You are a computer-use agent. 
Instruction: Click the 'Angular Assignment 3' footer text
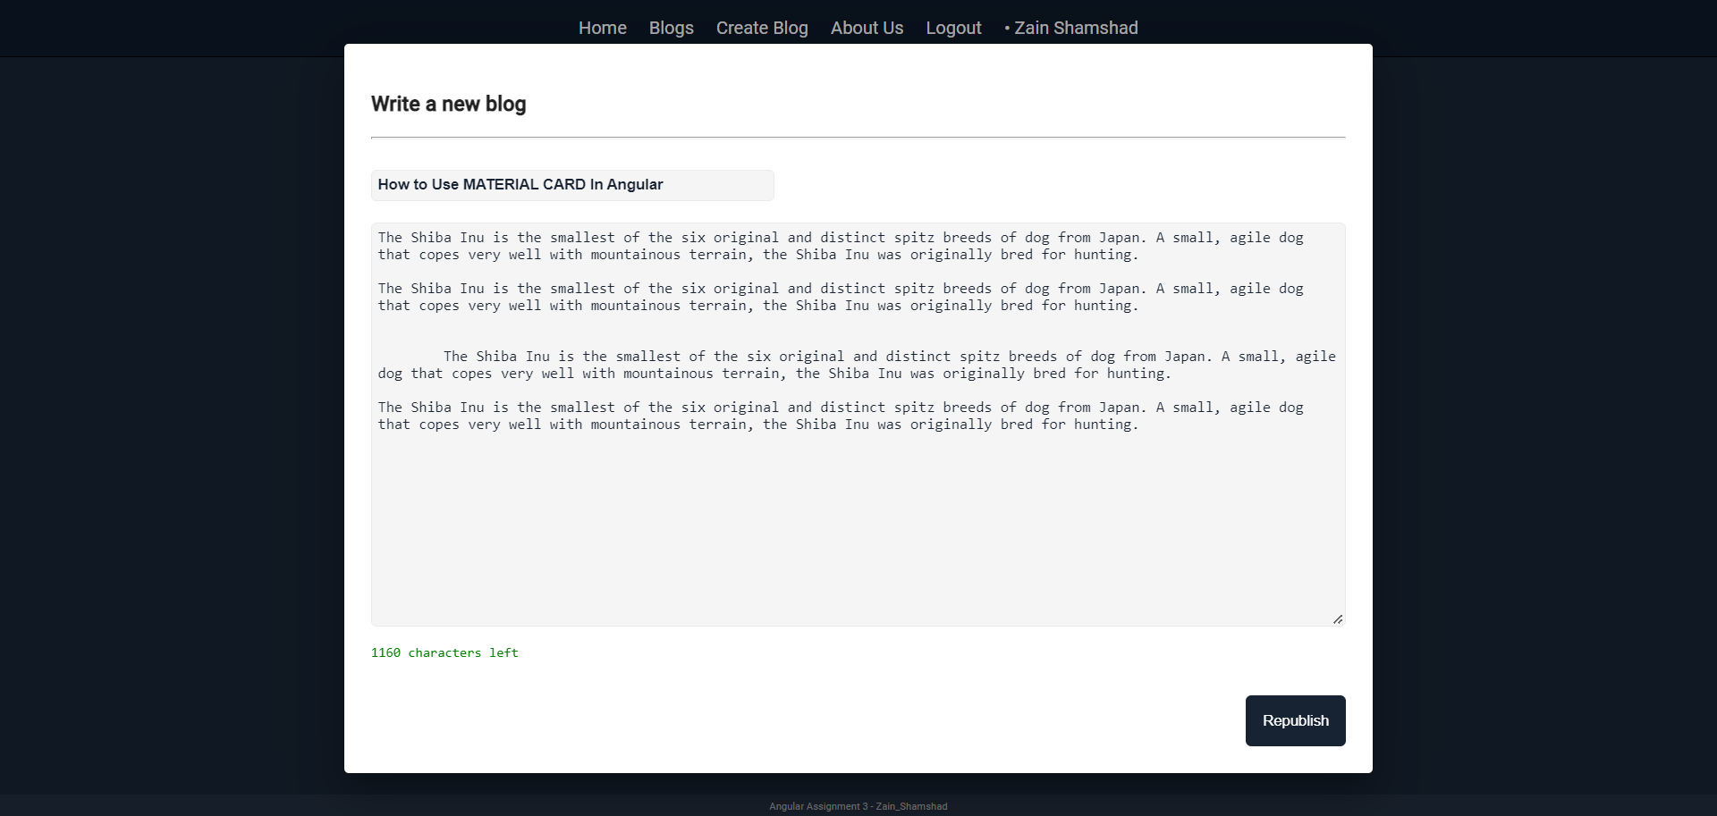pos(858,805)
